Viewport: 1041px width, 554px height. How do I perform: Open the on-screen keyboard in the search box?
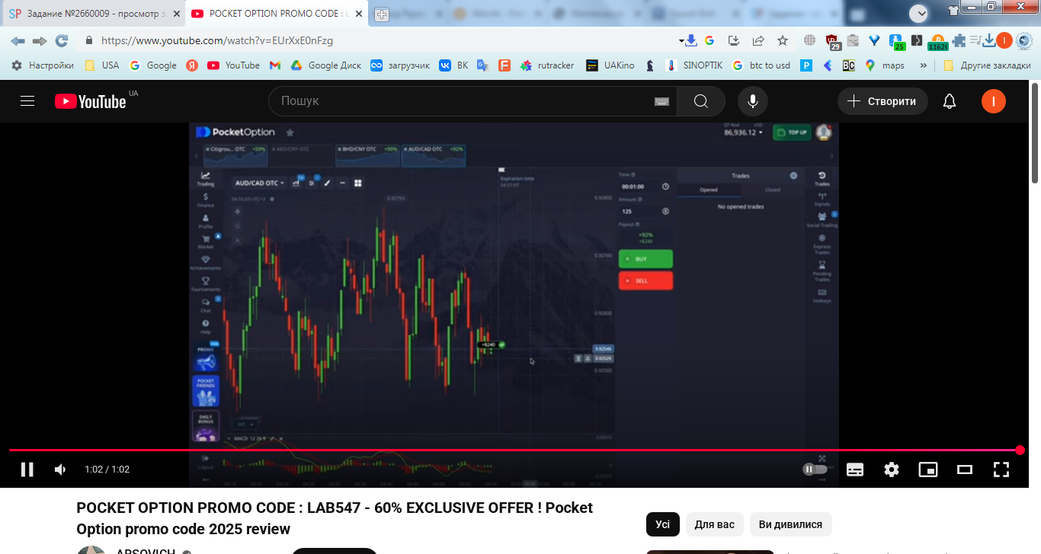point(661,101)
